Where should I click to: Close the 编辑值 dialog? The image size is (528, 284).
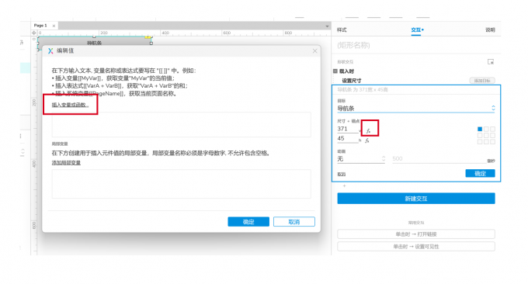coord(314,50)
